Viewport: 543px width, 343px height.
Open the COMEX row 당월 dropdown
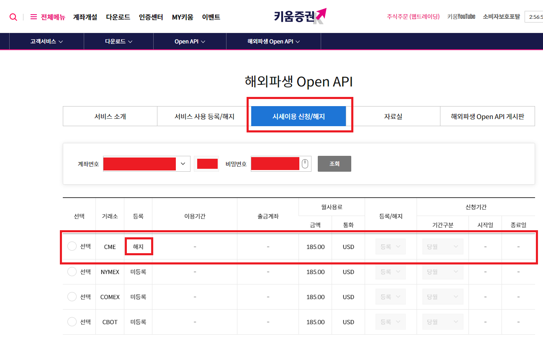click(x=443, y=297)
